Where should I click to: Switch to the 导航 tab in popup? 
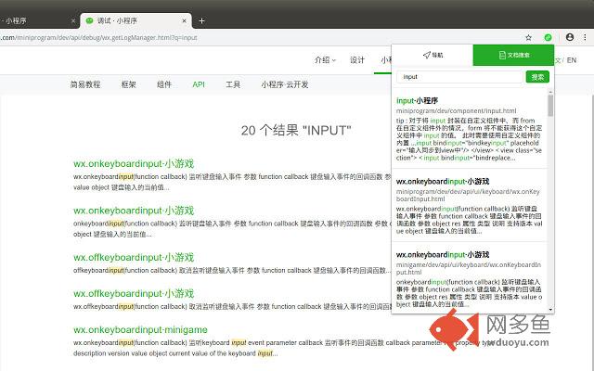pos(432,56)
